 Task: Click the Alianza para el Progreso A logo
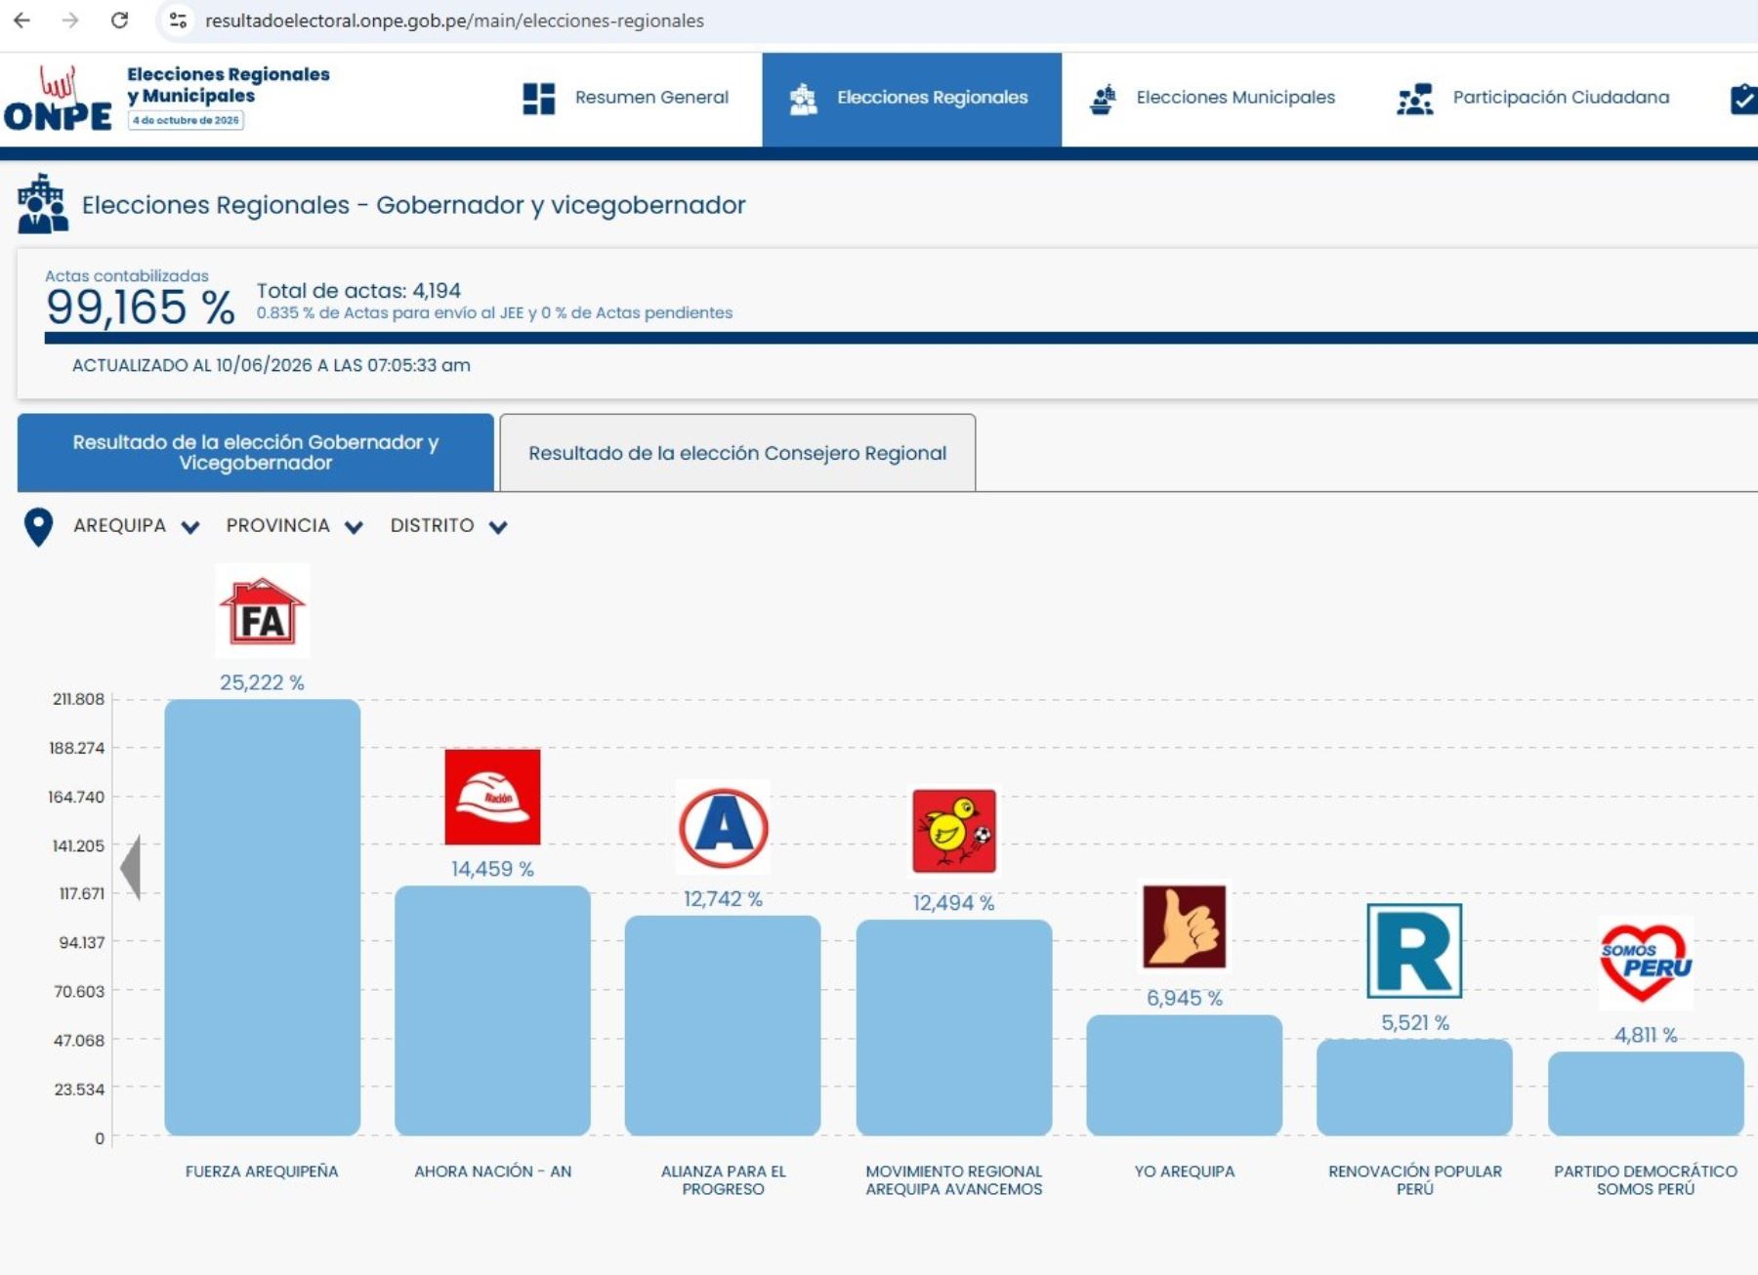tap(724, 828)
